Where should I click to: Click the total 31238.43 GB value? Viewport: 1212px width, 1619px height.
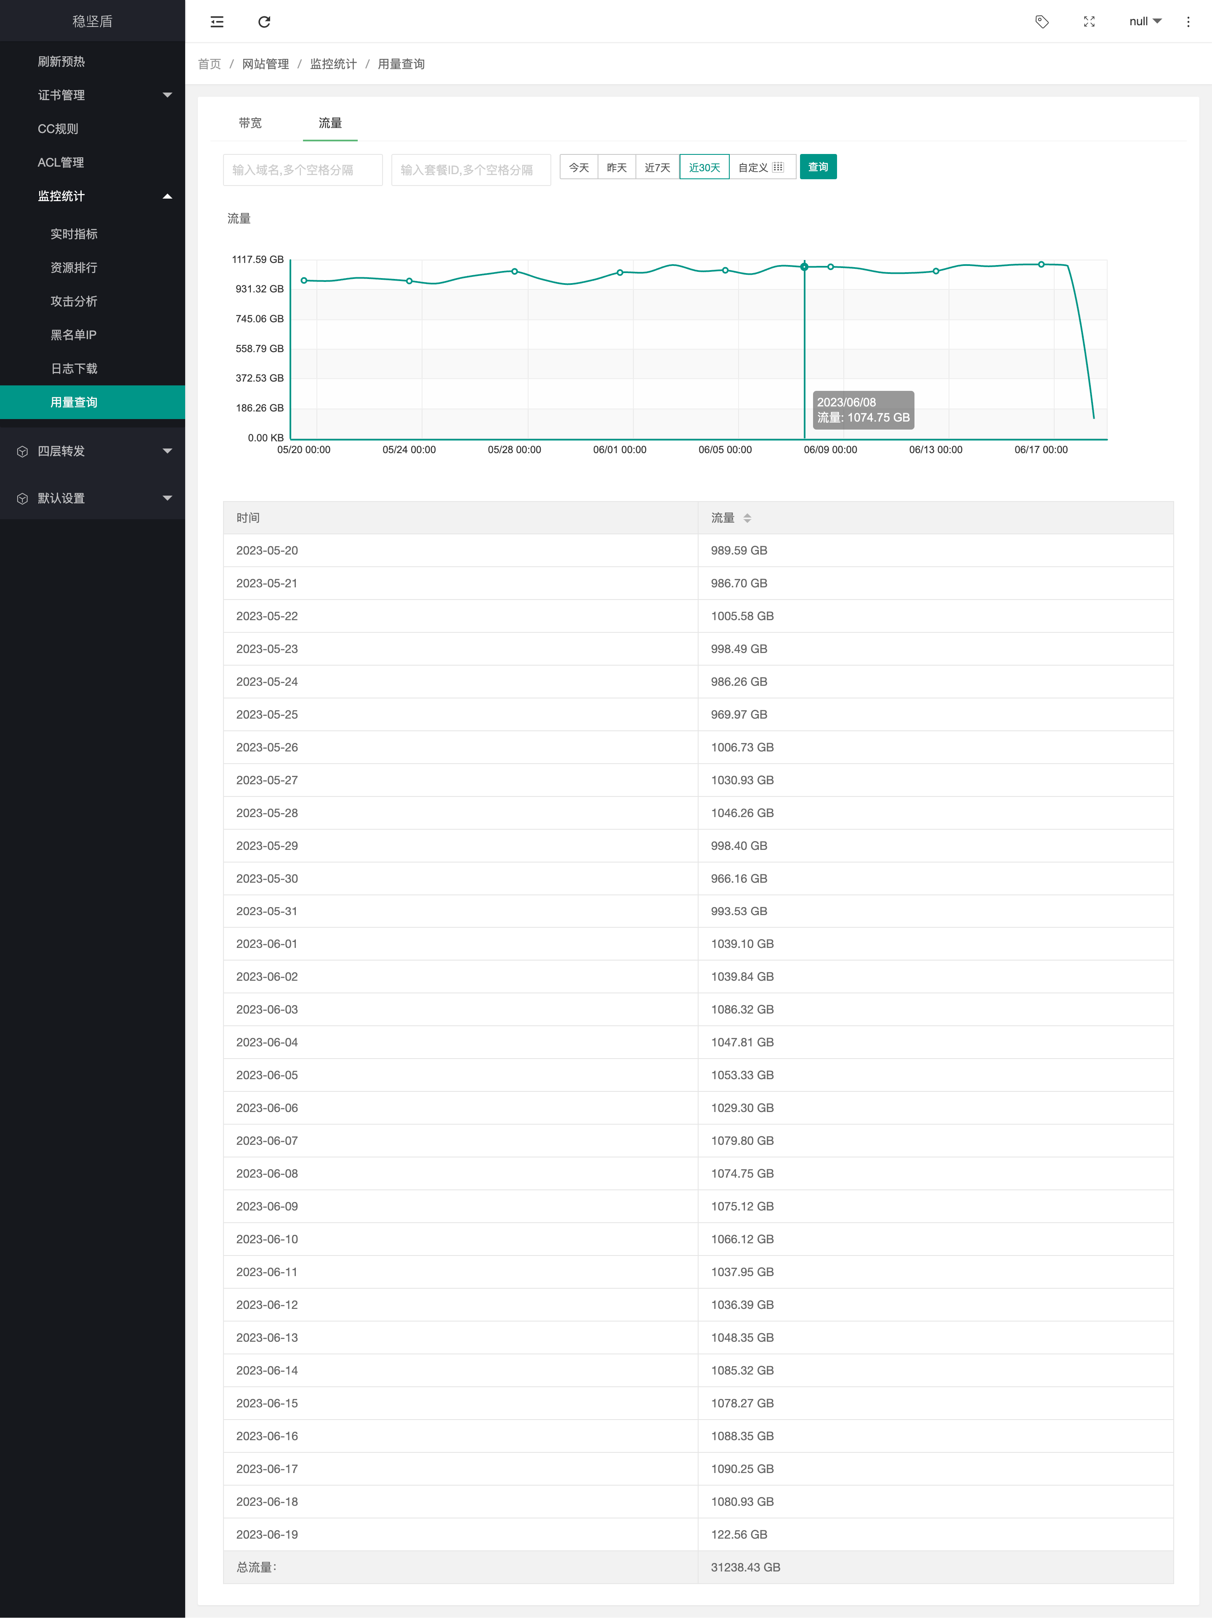(x=746, y=1567)
